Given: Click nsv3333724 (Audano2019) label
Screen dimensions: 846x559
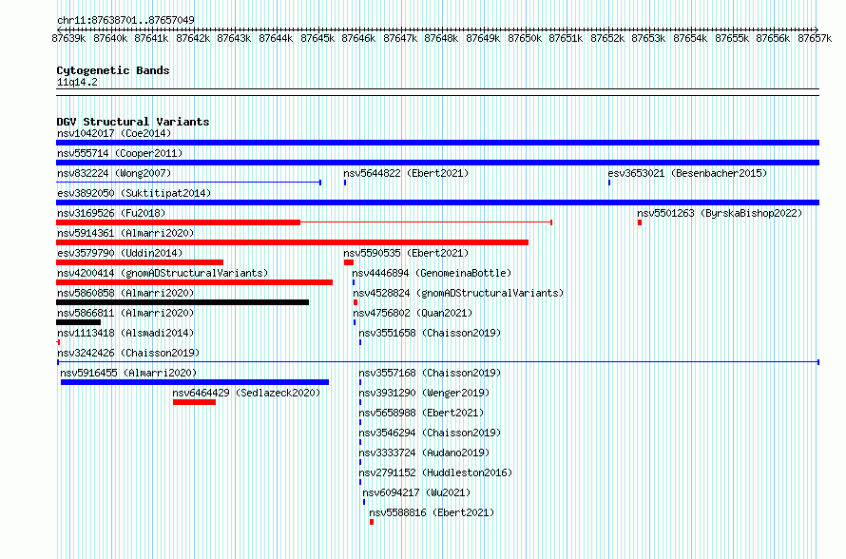Looking at the screenshot, I should [x=424, y=453].
